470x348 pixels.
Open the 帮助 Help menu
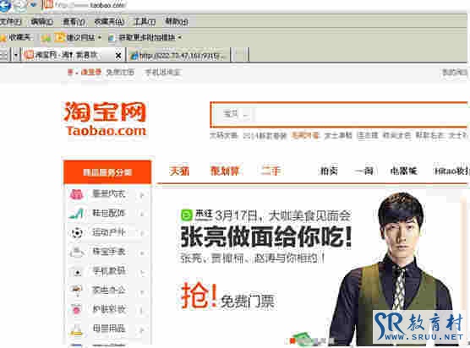[x=176, y=22]
